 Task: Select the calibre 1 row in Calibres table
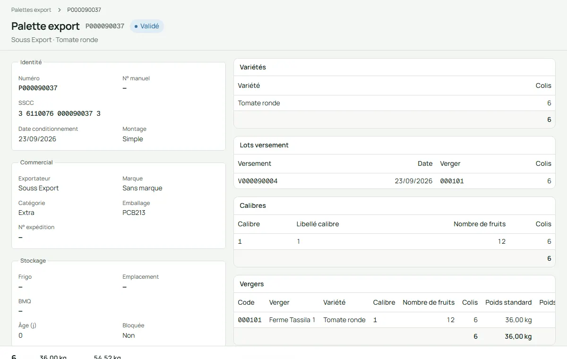click(x=395, y=241)
